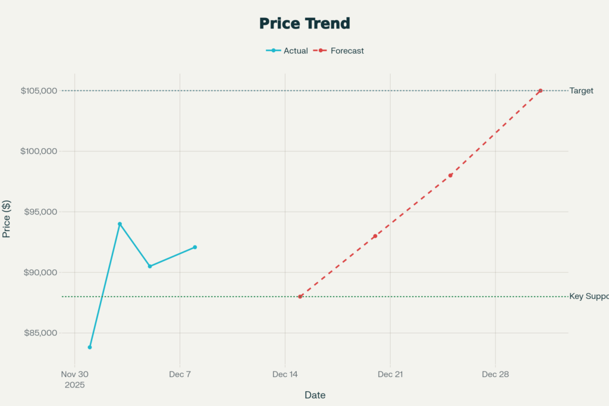This screenshot has height=406, width=609.
Task: Click the Forecast point at $98,000
Action: tap(450, 175)
